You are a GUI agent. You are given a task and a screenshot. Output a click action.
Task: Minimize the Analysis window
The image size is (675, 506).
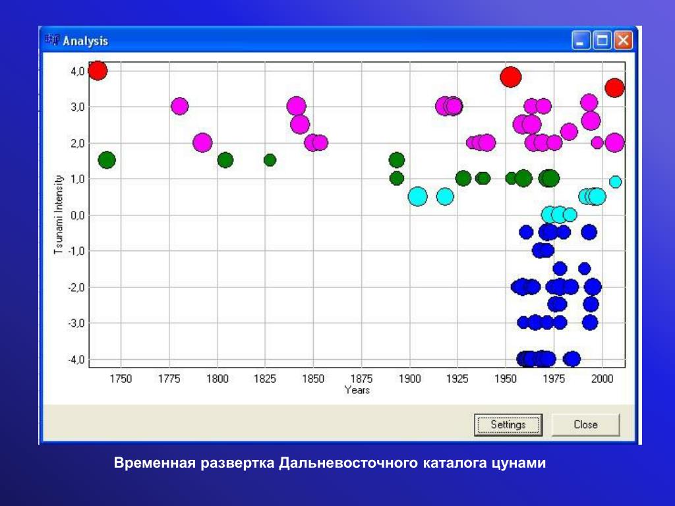581,40
